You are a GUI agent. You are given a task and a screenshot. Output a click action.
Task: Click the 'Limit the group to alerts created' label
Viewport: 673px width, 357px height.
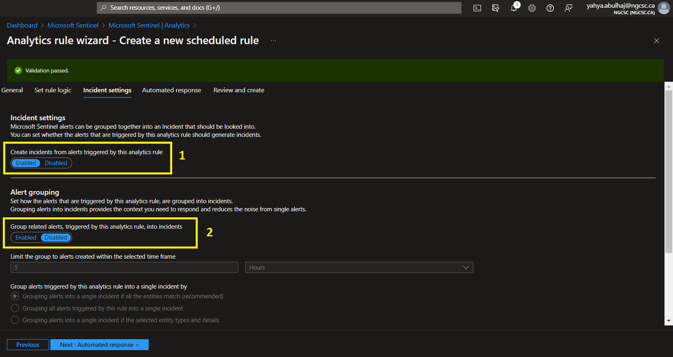pyautogui.click(x=93, y=257)
